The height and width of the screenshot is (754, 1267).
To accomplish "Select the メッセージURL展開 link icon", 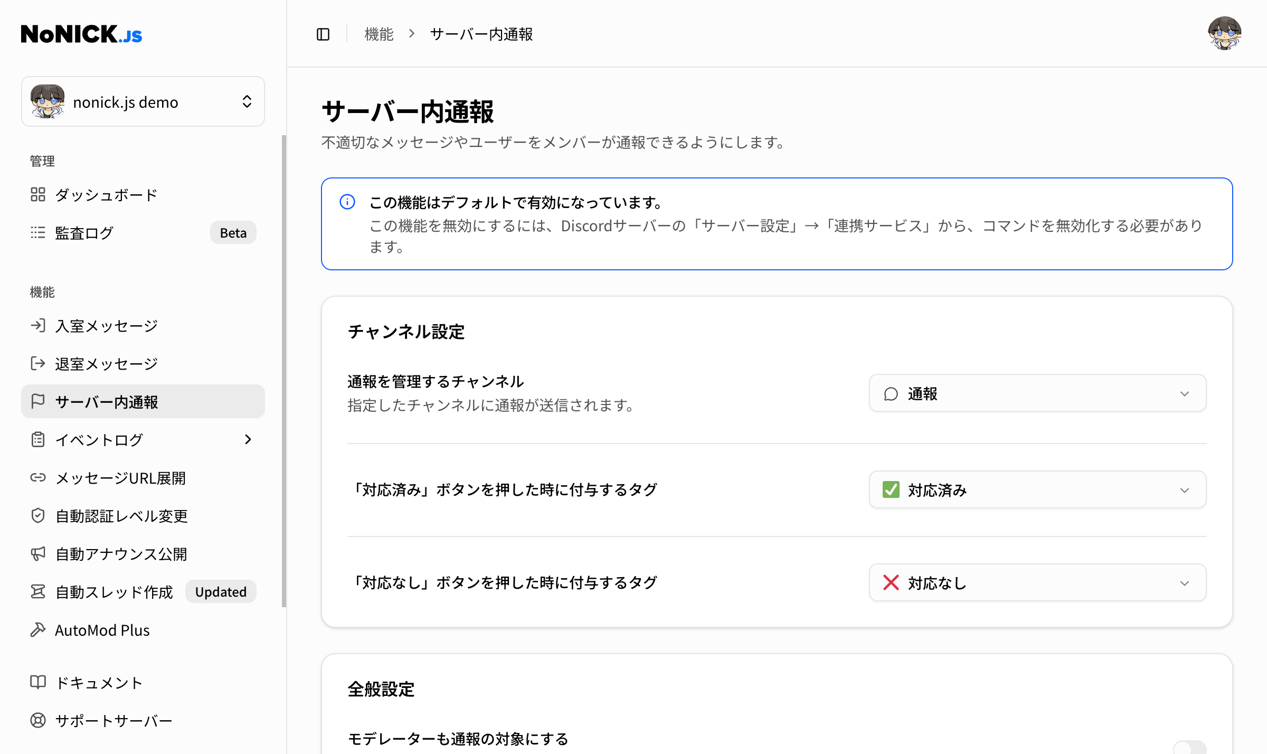I will pyautogui.click(x=37, y=477).
